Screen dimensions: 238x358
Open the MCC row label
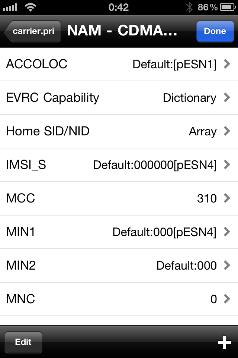point(20,198)
